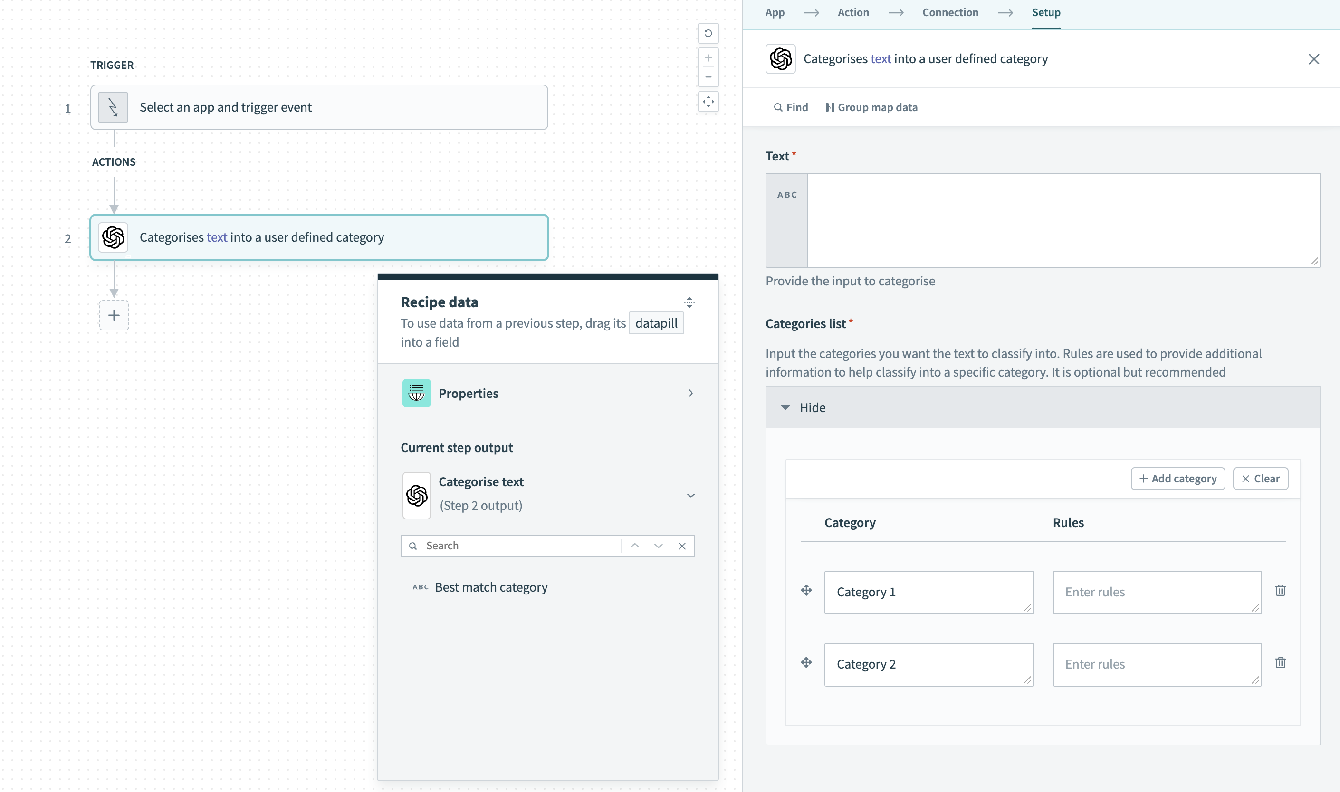Click Add category button in categories list
The image size is (1340, 792).
(x=1177, y=478)
